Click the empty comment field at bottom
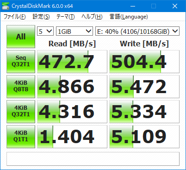This screenshot has height=170, width=186. pos(93,159)
